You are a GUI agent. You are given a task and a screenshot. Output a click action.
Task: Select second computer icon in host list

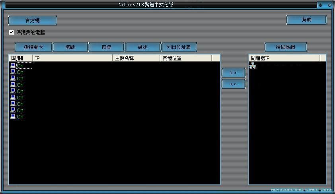point(13,72)
